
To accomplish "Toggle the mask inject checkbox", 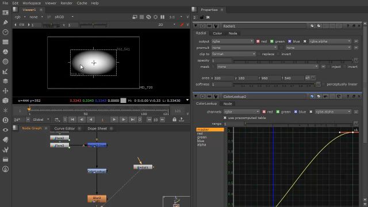I will click(x=328, y=67).
